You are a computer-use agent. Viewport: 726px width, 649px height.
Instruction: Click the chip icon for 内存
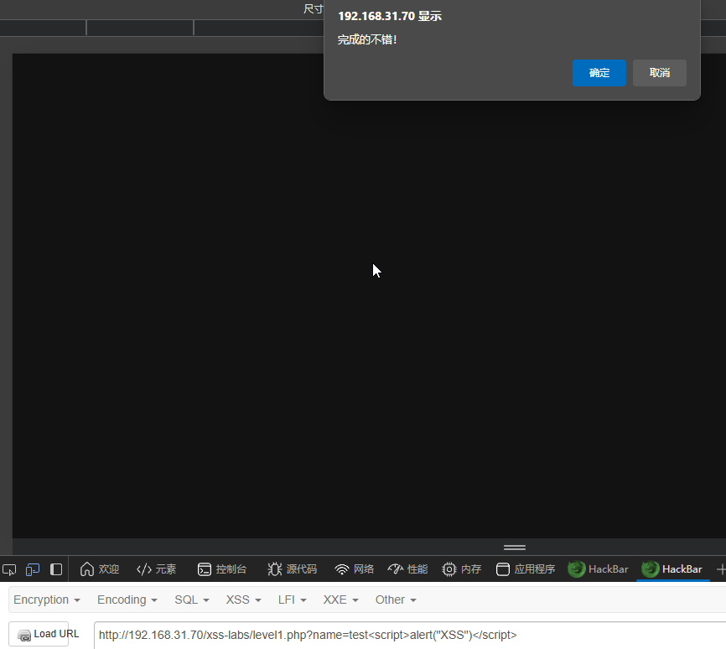[449, 569]
